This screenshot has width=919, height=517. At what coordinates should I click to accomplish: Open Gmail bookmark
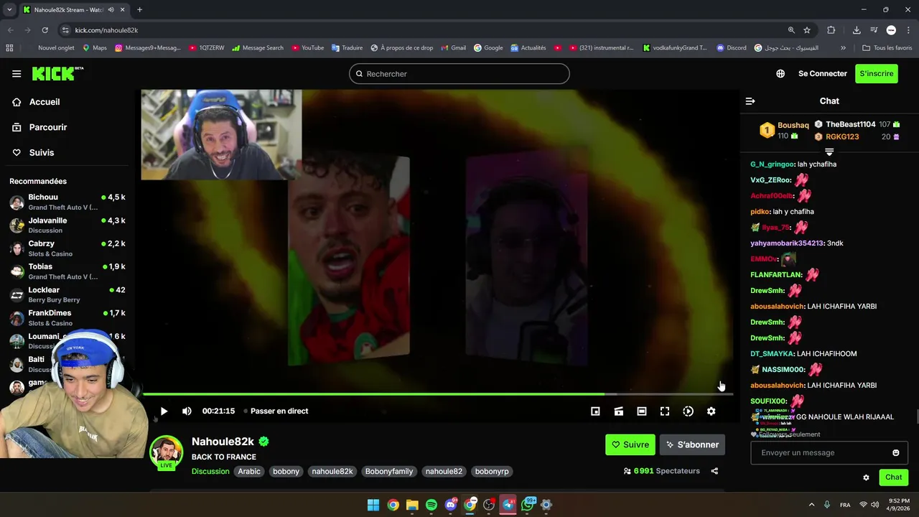[x=452, y=48]
